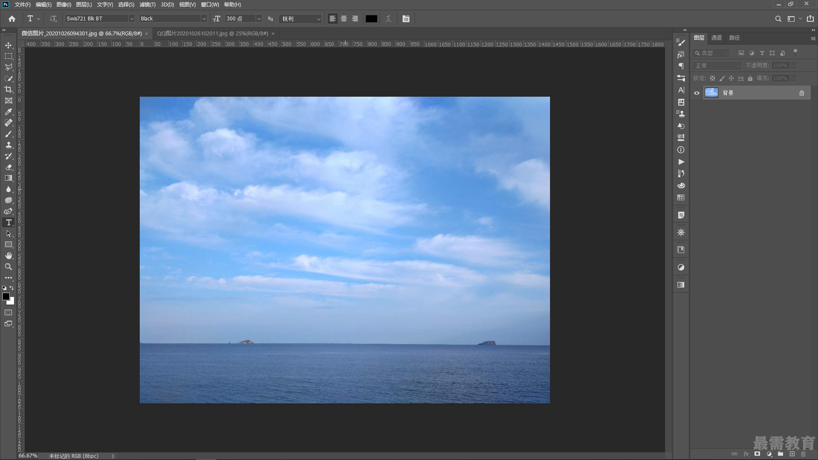Image resolution: width=818 pixels, height=460 pixels.
Task: Toggle lock transparent pixels
Action: click(x=712, y=78)
